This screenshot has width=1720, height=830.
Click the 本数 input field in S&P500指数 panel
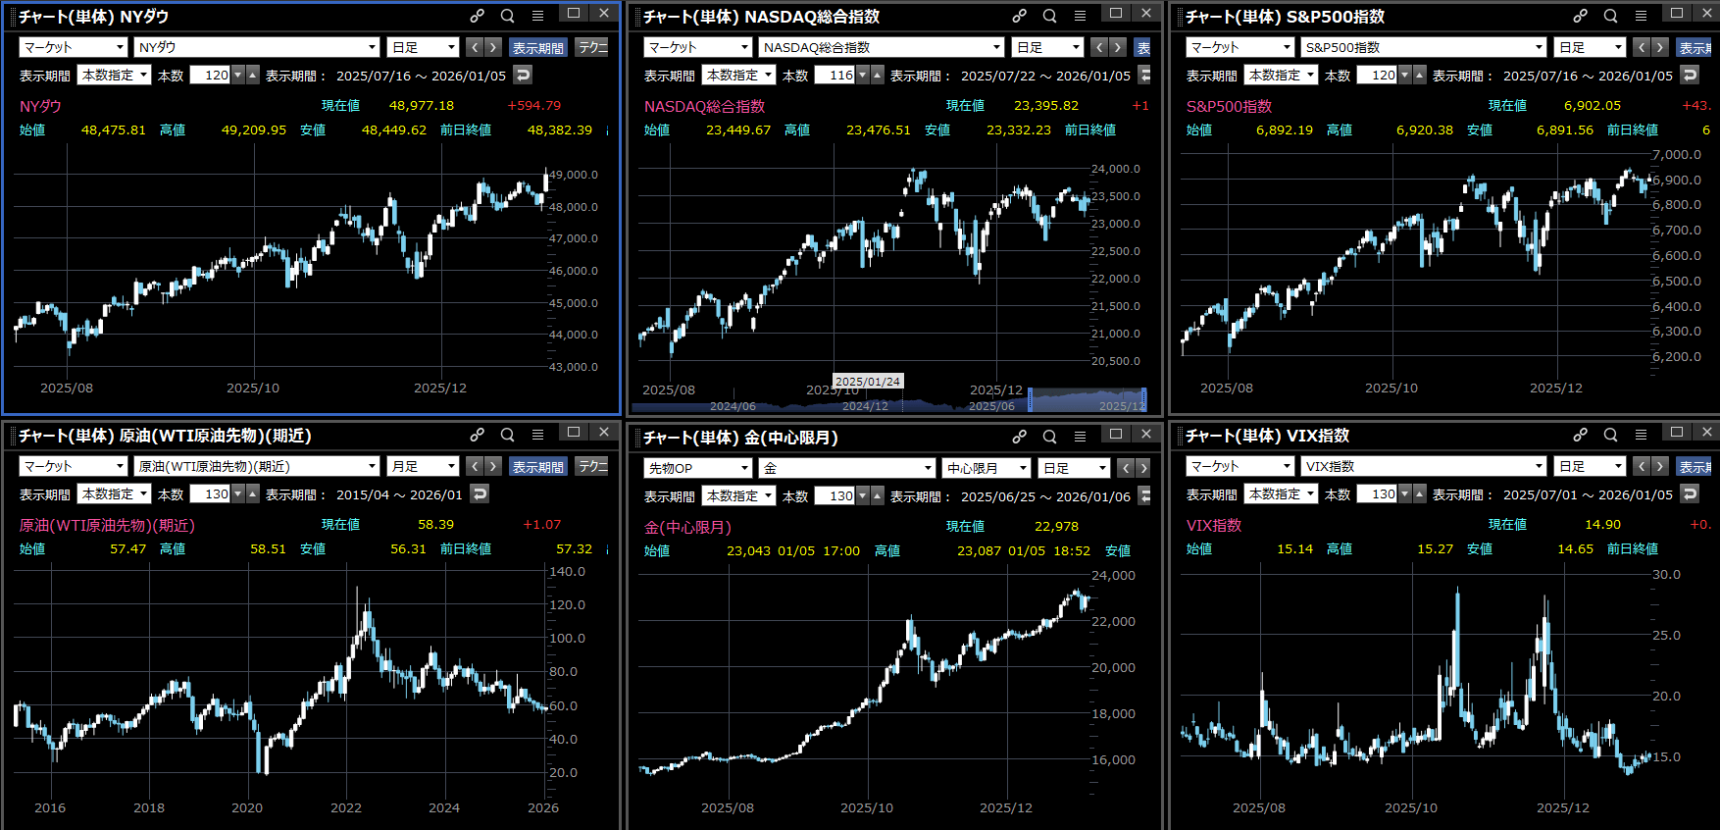[x=1377, y=75]
